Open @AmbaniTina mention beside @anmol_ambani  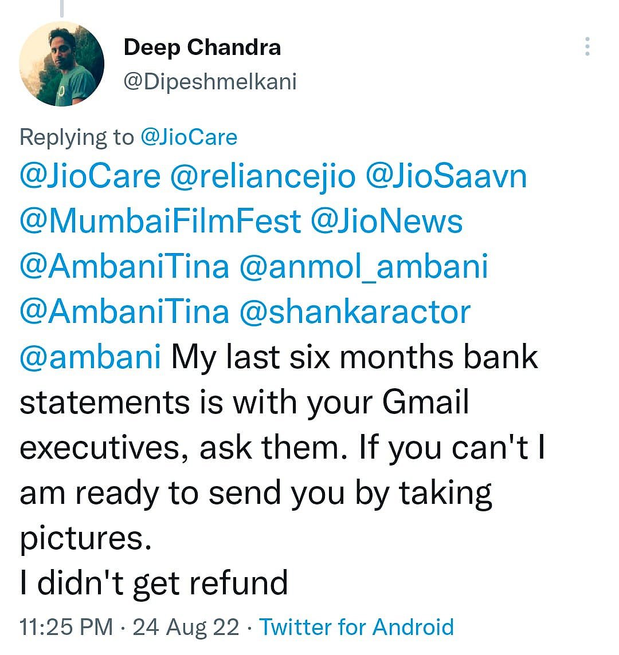124,267
